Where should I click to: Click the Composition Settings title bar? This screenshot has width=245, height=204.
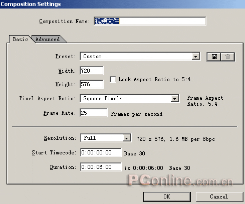click(x=122, y=4)
